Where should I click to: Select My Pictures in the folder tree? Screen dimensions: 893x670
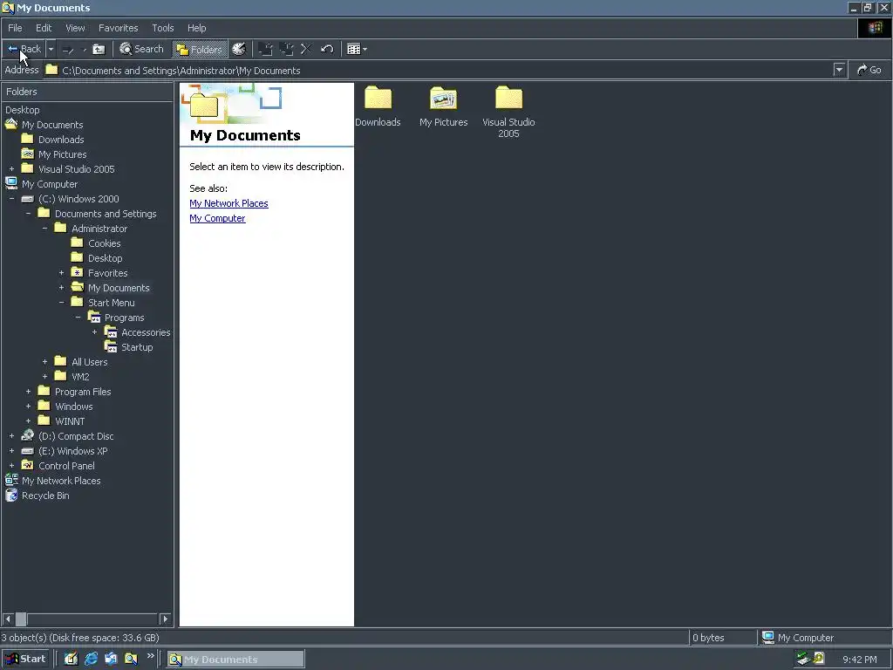coord(62,154)
